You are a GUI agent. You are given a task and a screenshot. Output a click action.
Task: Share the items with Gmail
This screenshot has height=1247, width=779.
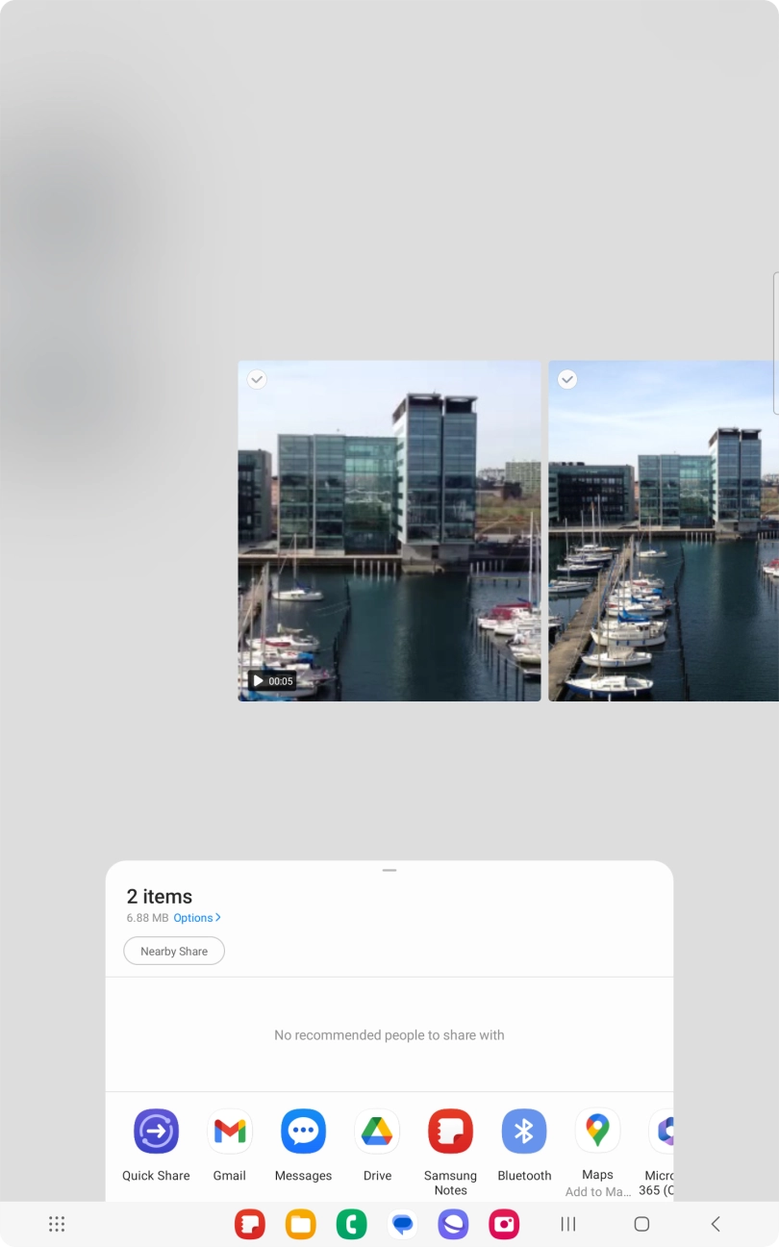click(x=230, y=1132)
